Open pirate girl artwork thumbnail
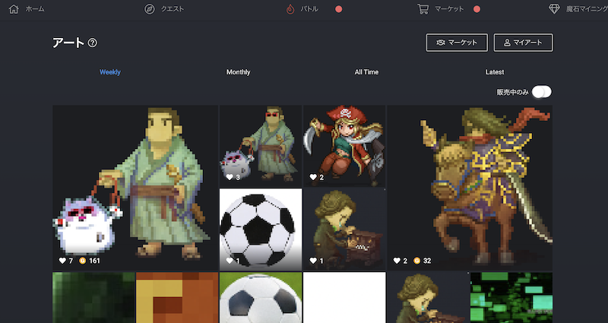 (x=344, y=146)
